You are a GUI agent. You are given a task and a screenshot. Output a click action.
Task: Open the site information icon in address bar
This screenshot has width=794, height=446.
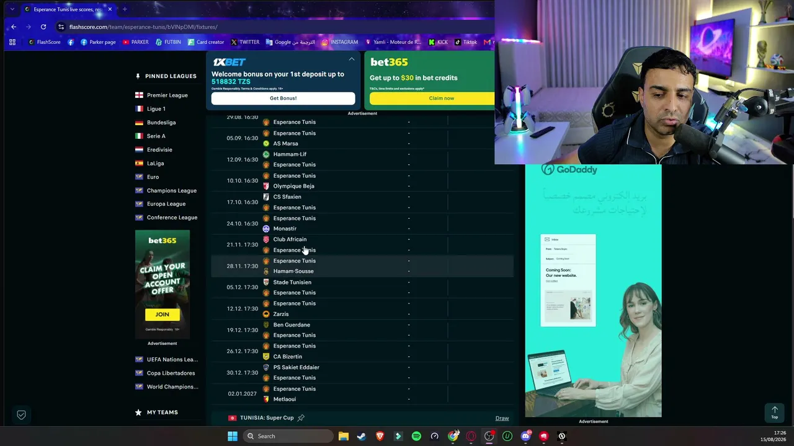coord(61,27)
